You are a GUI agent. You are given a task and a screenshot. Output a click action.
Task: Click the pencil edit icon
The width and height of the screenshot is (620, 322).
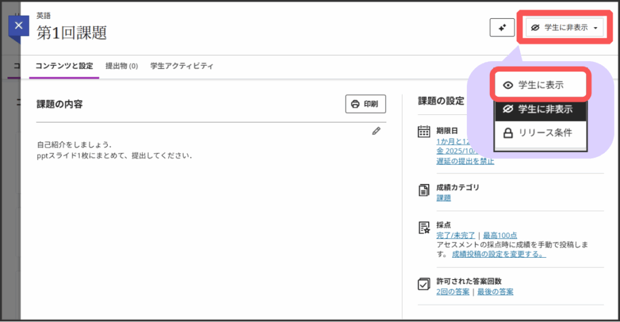click(376, 131)
